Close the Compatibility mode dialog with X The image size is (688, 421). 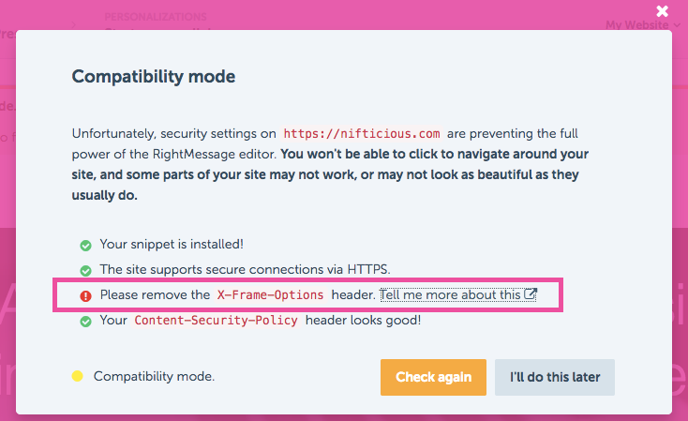click(x=663, y=12)
